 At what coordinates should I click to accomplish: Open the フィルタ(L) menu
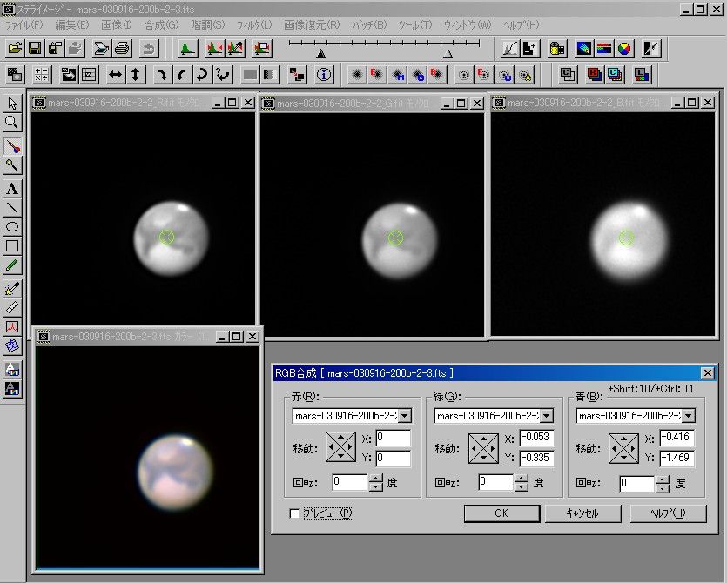tap(254, 25)
